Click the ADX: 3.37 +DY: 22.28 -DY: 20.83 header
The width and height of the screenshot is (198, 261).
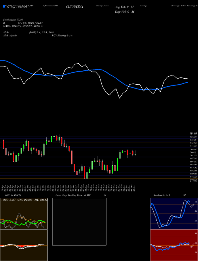tap(24, 200)
